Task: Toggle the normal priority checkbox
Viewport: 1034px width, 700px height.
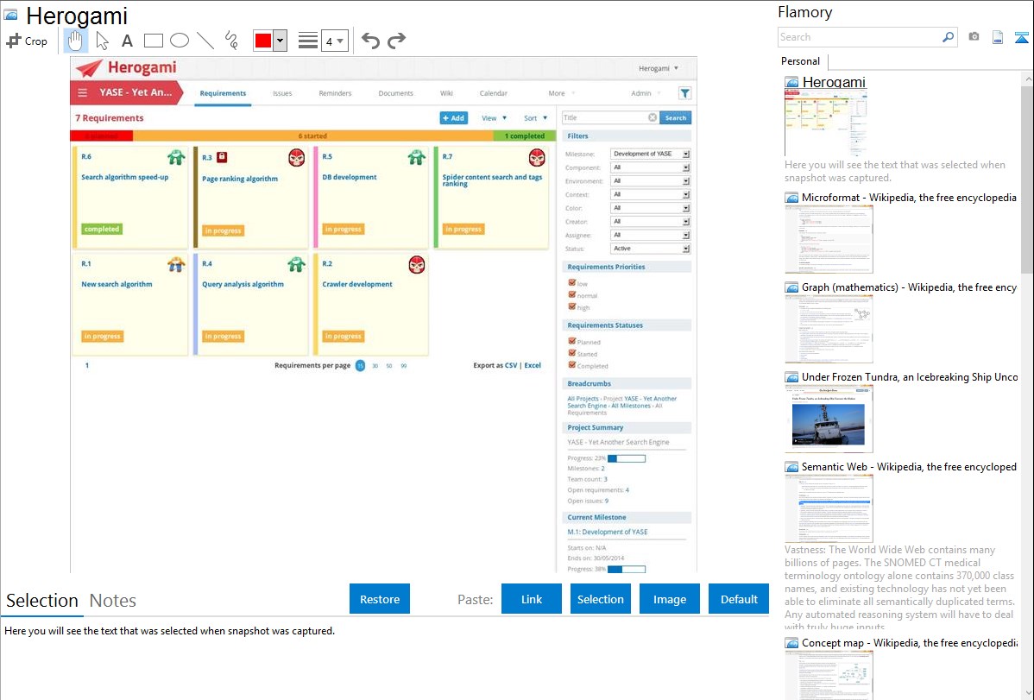Action: pos(571,294)
